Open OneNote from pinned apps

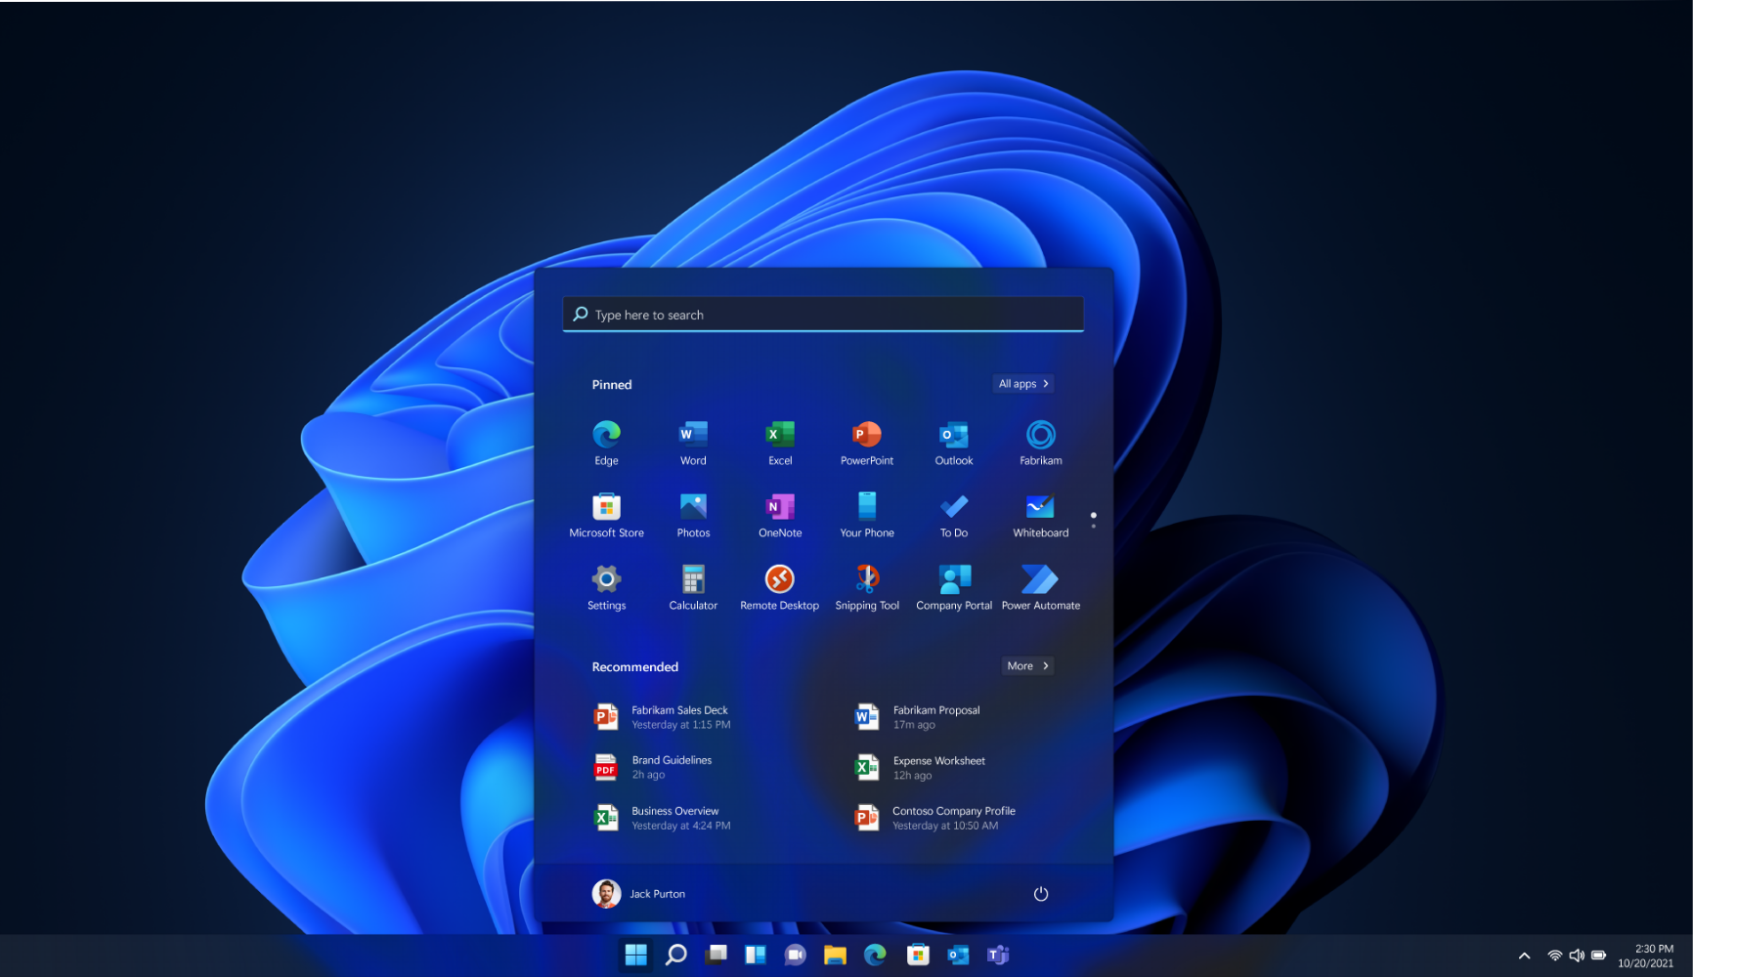tap(780, 515)
